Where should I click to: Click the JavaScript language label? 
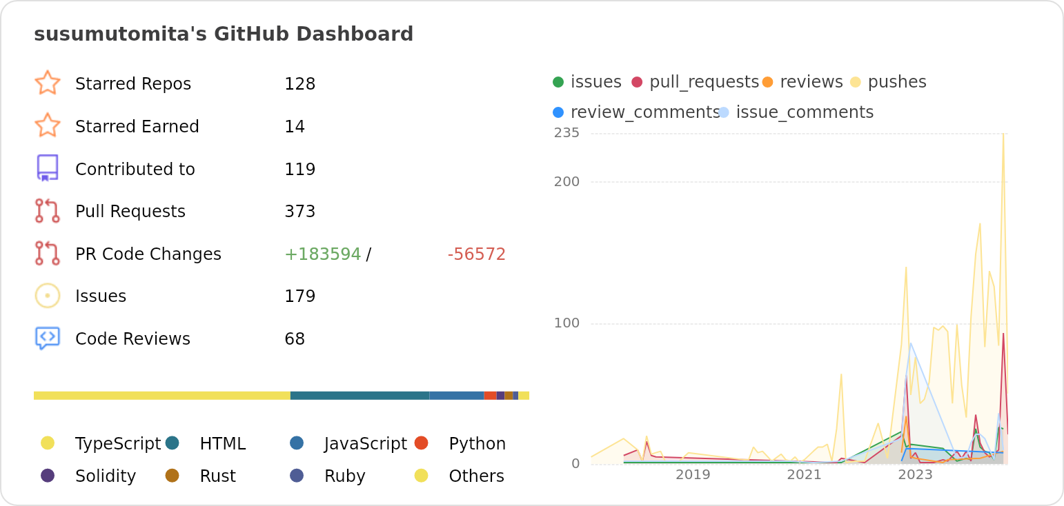366,444
